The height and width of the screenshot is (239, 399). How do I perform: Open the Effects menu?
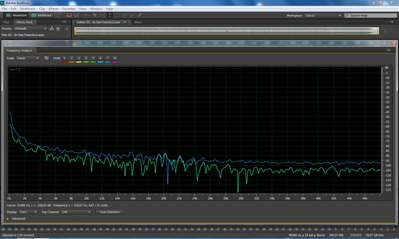(x=54, y=9)
